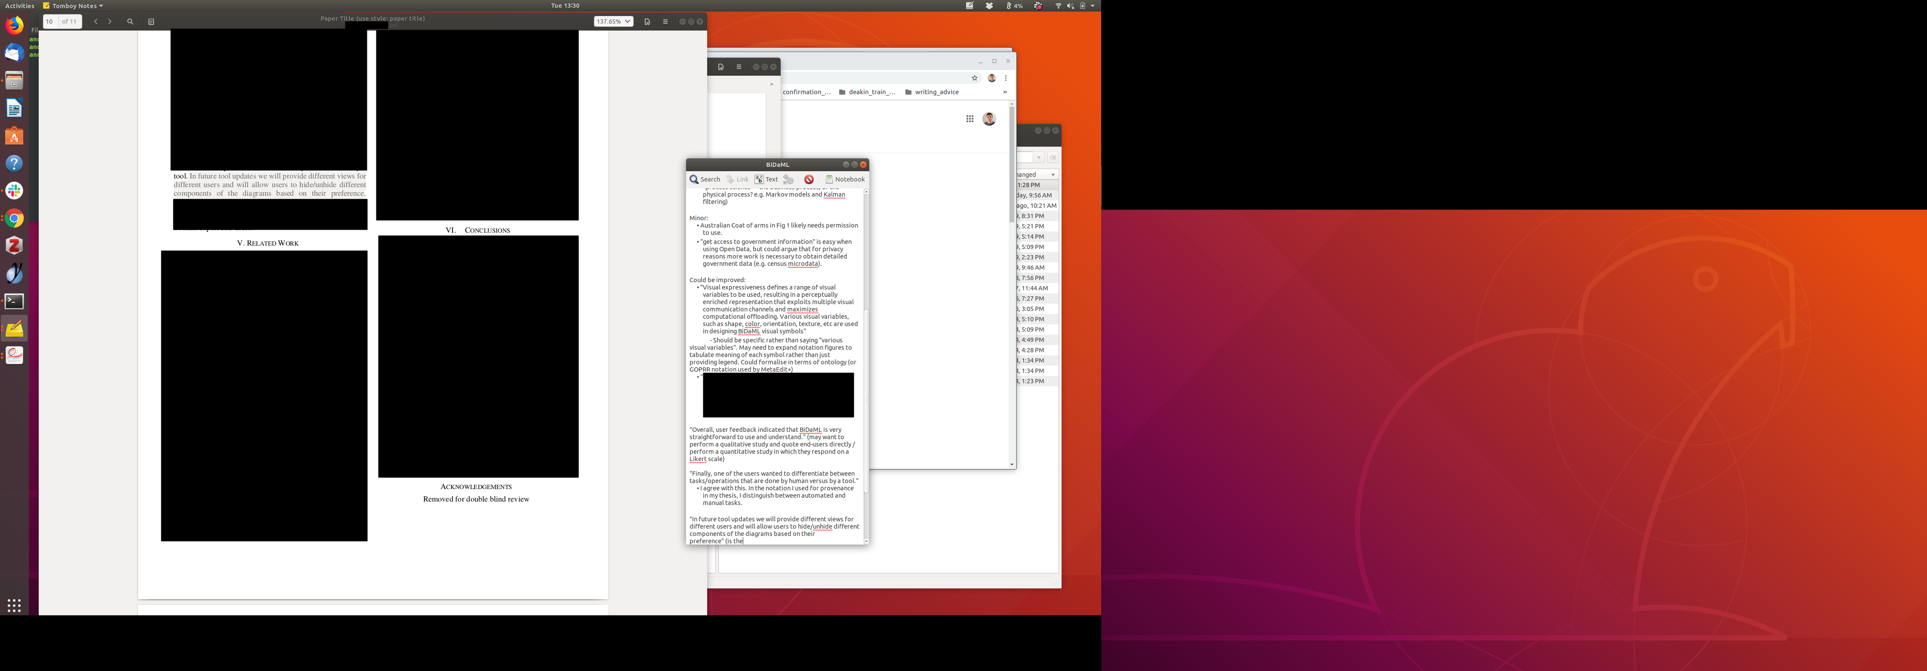
Task: Click the Notebook button in BiDaML note
Action: tap(844, 179)
